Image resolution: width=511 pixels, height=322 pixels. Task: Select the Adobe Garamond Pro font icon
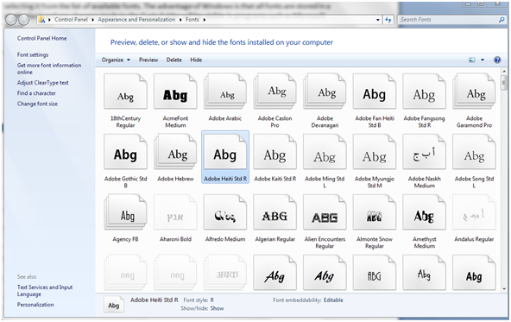click(474, 92)
